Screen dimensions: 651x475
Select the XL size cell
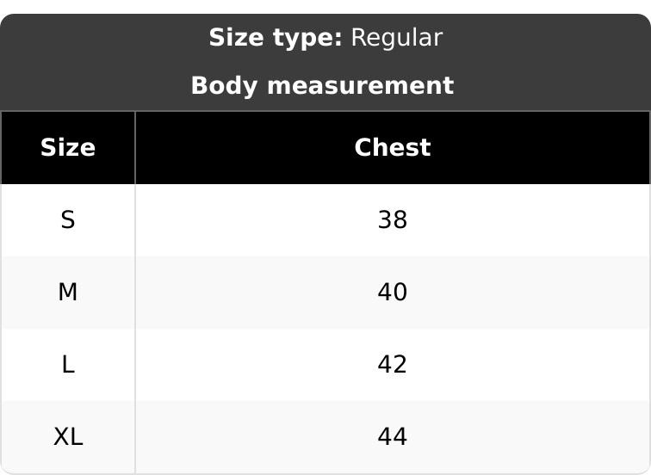[68, 437]
